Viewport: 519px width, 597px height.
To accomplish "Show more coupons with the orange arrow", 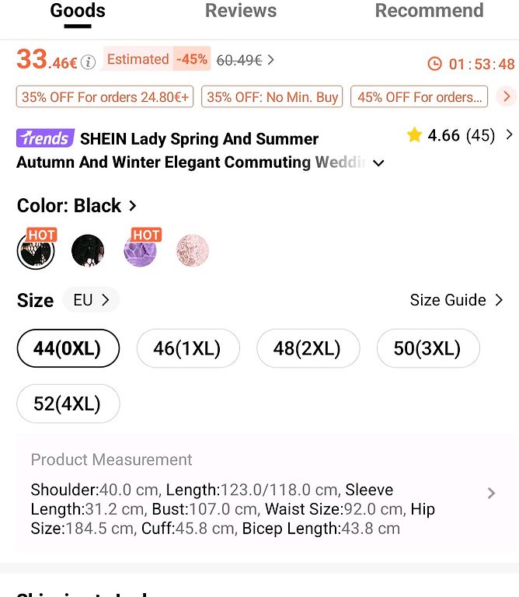I will tap(507, 96).
